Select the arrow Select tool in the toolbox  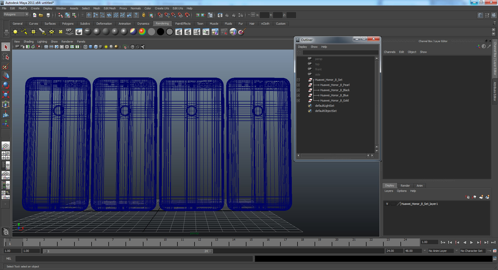pos(6,47)
